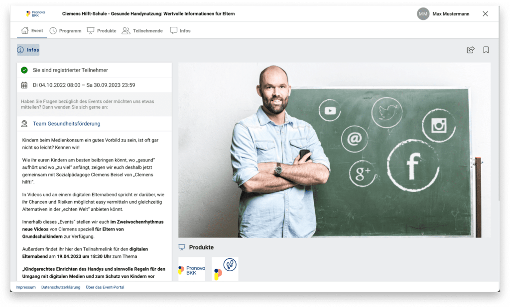Click the clock icon on the Programm tab
510x307 pixels.
pos(54,30)
